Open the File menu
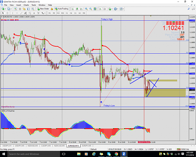The width and height of the screenshot is (196, 157). (x=6, y=5)
